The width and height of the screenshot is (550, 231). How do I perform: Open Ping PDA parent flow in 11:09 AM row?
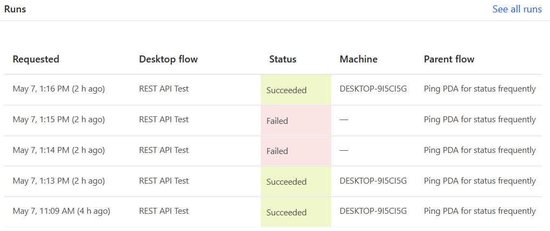(480, 211)
